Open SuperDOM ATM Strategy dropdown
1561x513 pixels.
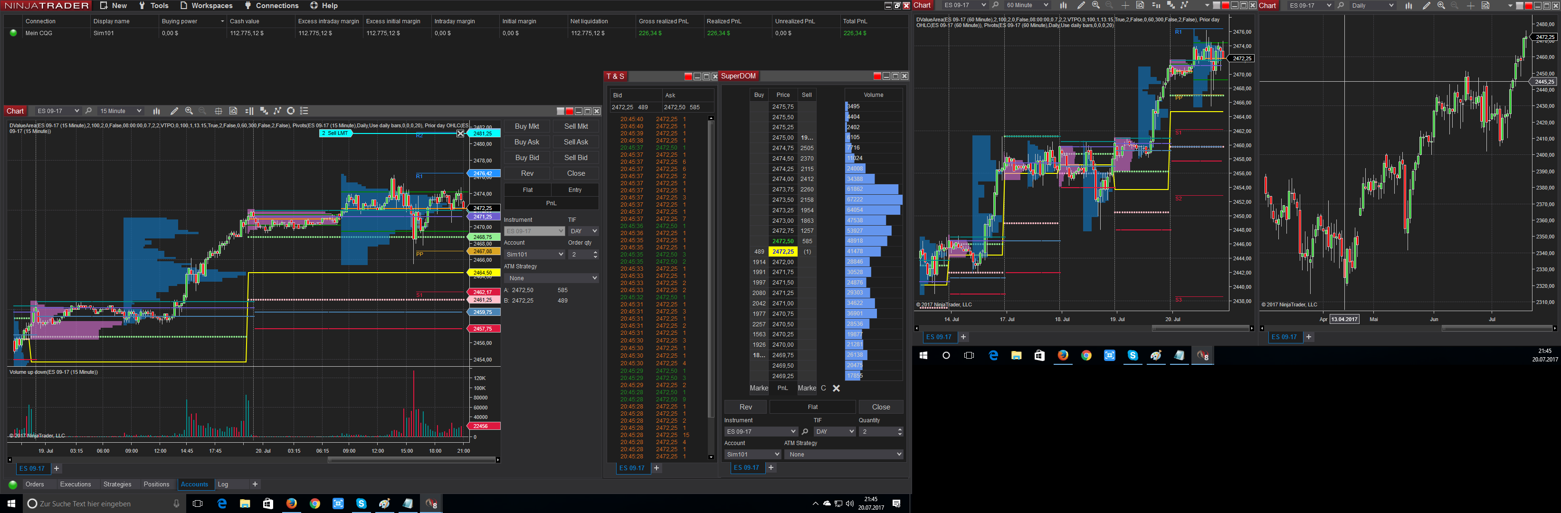point(844,454)
